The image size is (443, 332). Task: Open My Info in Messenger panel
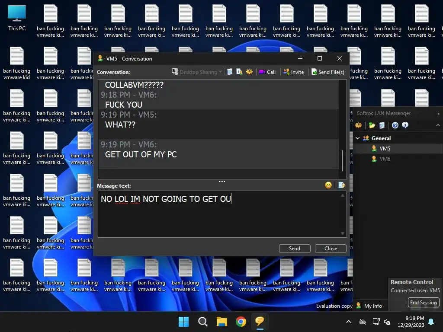[369, 306]
